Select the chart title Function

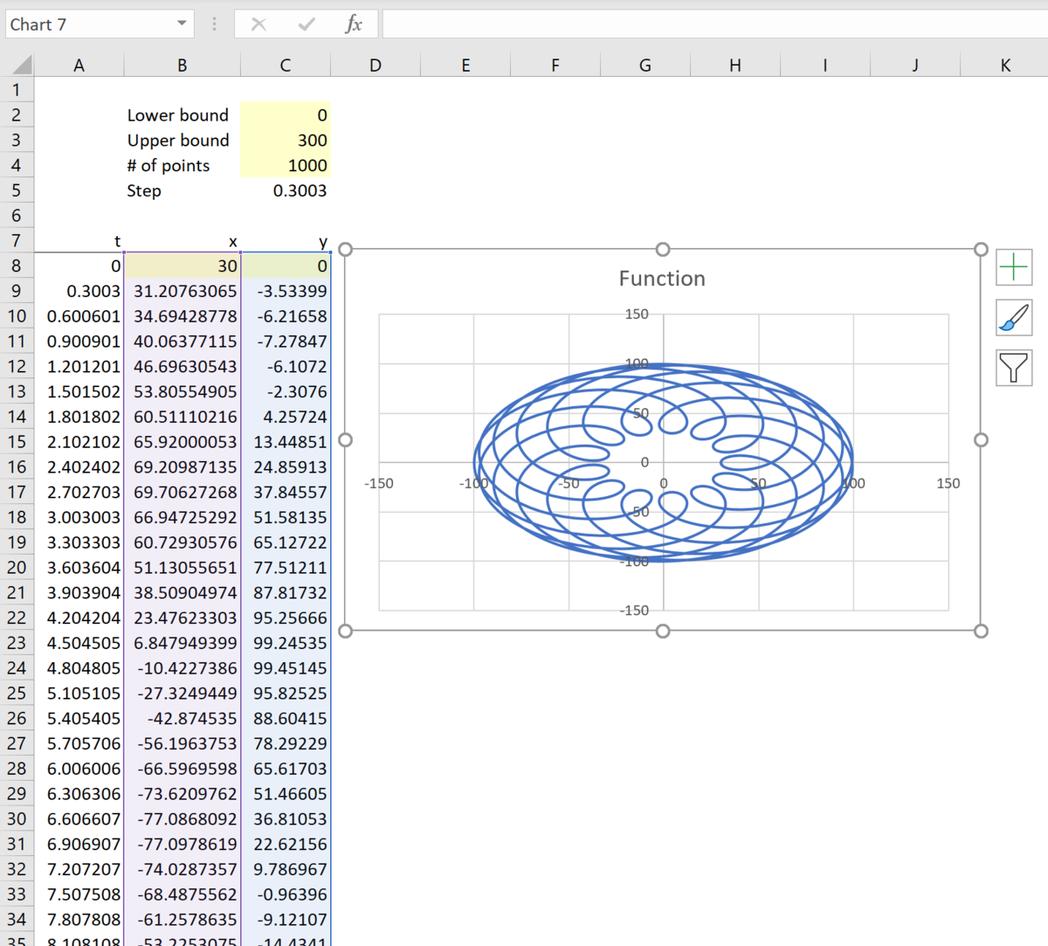[x=661, y=278]
